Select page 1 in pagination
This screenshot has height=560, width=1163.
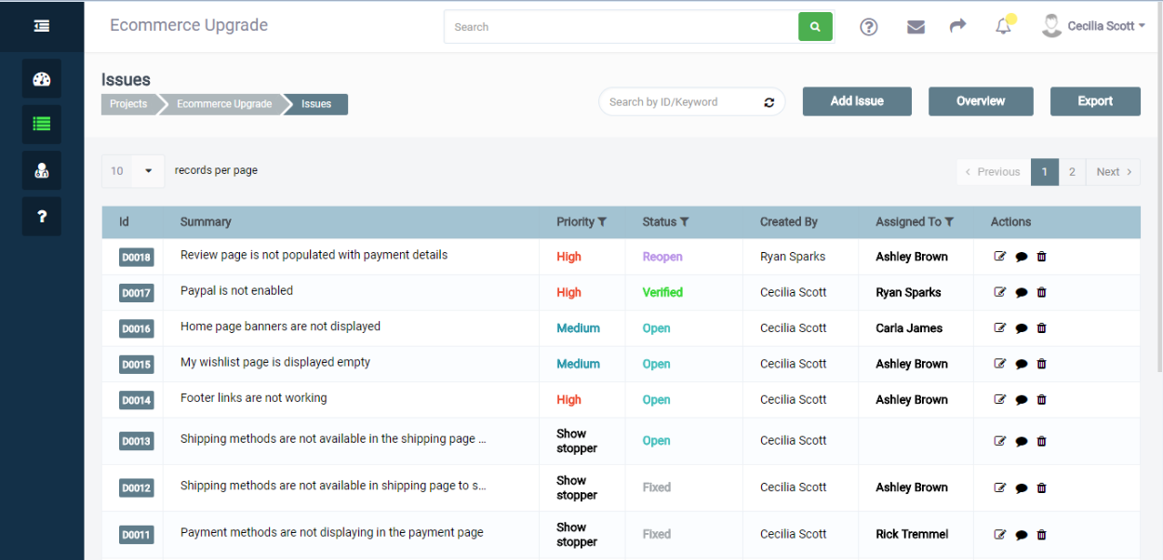click(1045, 172)
